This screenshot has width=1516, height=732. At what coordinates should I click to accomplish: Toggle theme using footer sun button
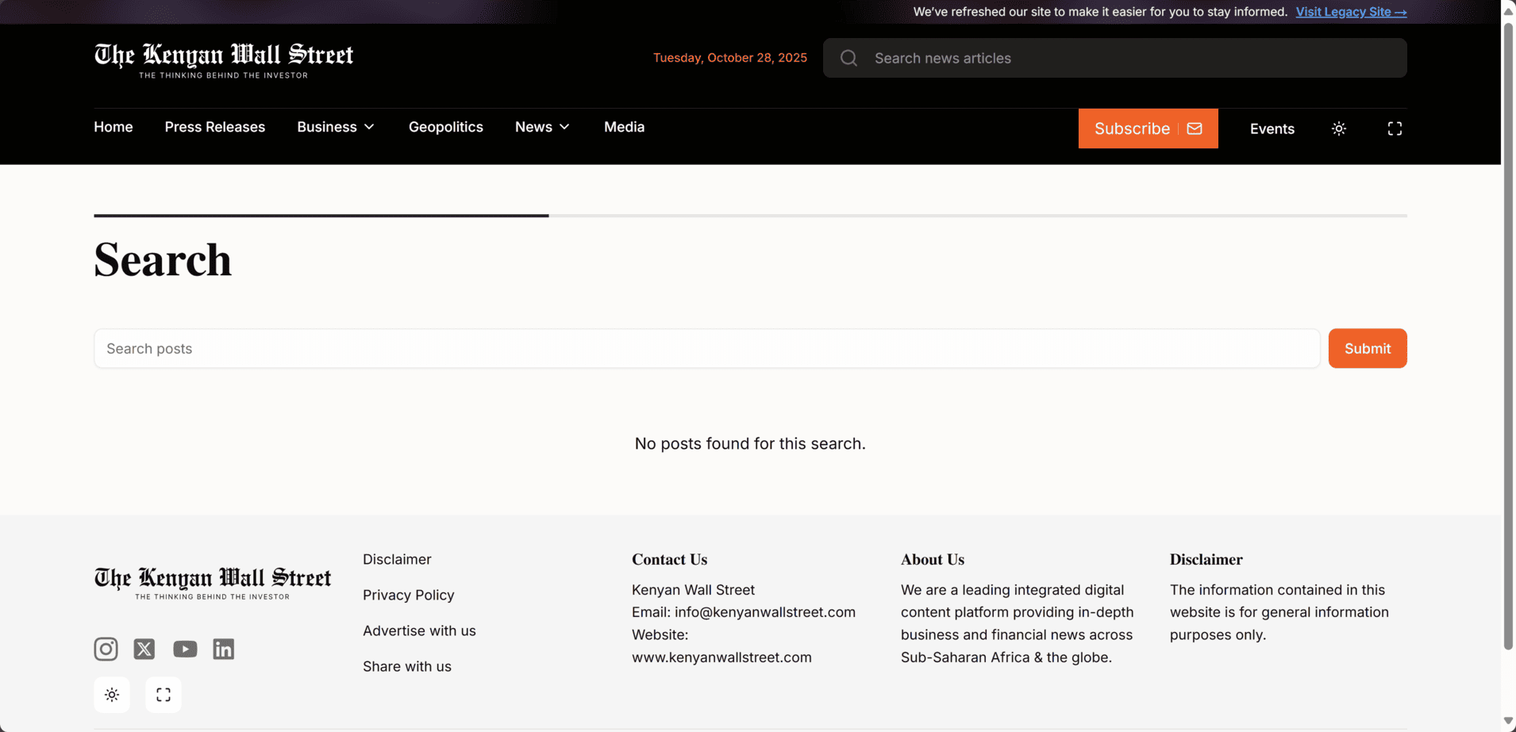click(112, 695)
